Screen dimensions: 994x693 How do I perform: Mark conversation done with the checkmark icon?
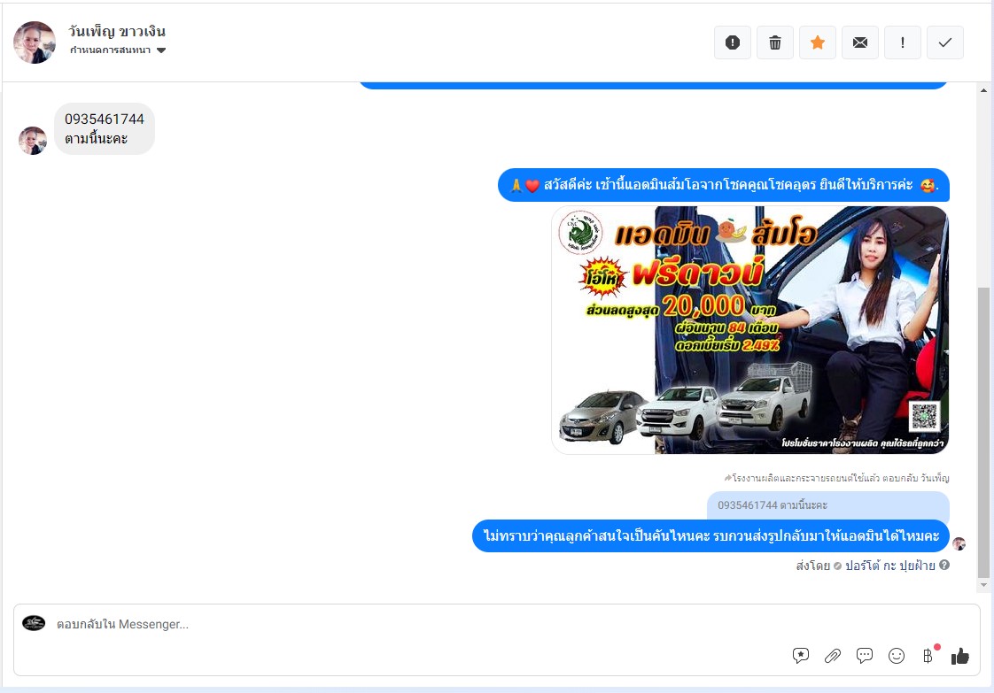pos(944,42)
